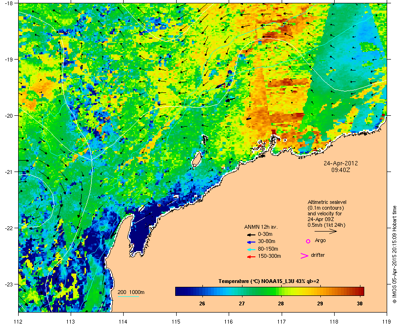Click the longitude axis label 117
Image resolution: width=401 pixels, height=324 pixels.
click(281, 322)
